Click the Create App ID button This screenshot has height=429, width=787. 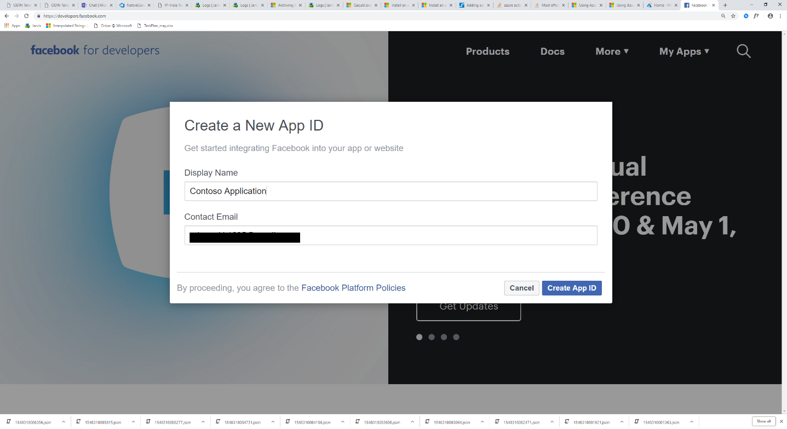pyautogui.click(x=571, y=288)
